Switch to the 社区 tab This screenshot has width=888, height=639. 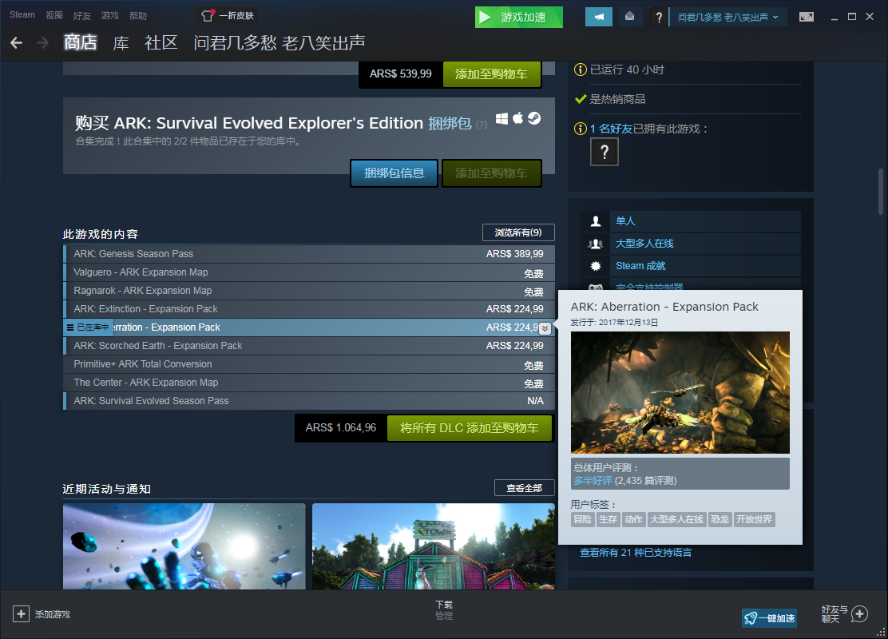tap(161, 42)
